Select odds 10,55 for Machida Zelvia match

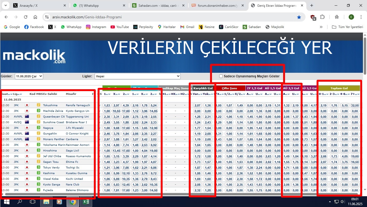point(116,111)
